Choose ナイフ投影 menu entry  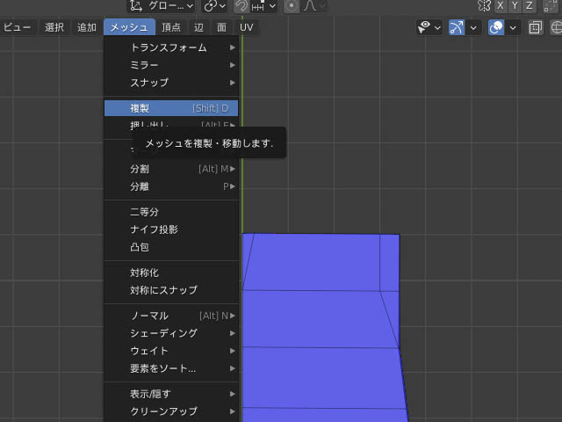tap(171, 229)
